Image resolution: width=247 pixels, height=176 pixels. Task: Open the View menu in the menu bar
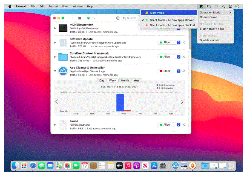[x=65, y=6]
